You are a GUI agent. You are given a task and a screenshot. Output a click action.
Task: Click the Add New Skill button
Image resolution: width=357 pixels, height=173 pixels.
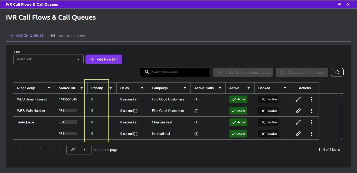point(104,59)
